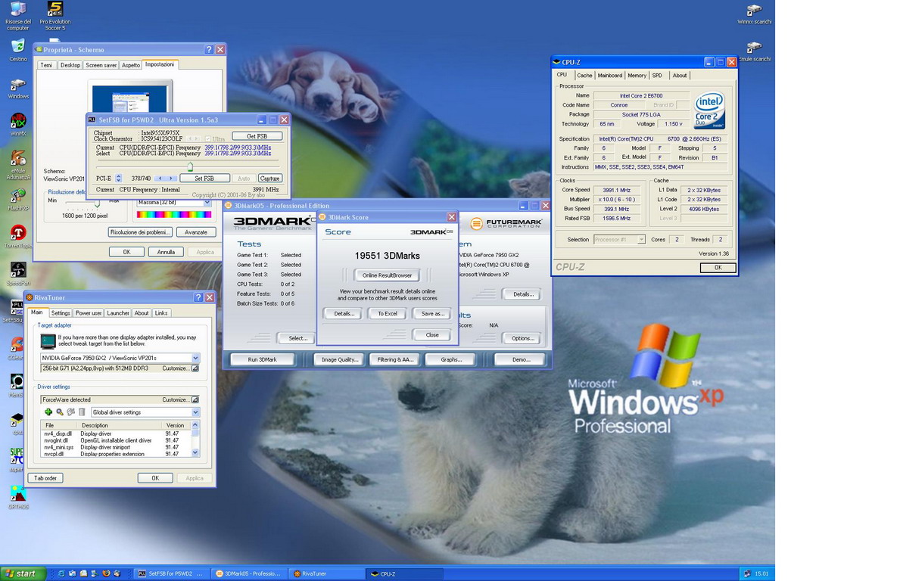
Task: Switch to the Screen saver tab
Action: [x=101, y=65]
